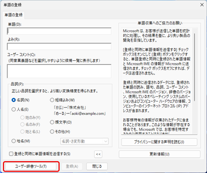Select the 単語の登録 tab
207x173 pixels.
click(14, 15)
